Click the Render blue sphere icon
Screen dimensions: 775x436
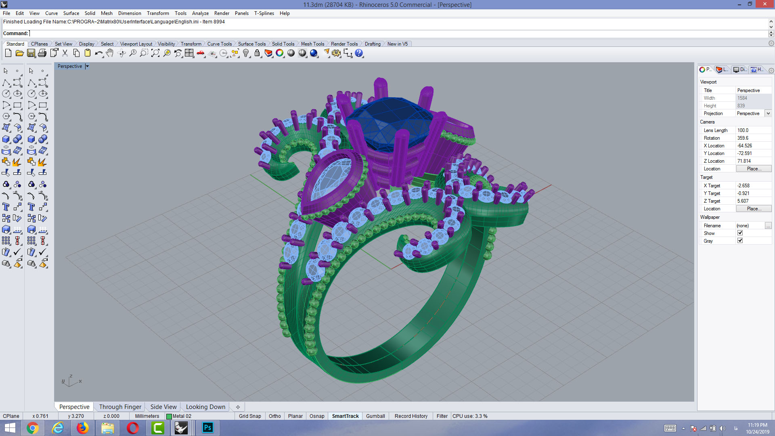[x=314, y=53]
